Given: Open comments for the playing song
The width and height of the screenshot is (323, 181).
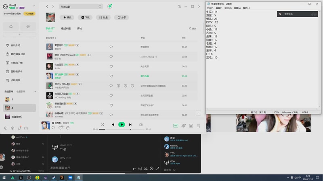Looking at the screenshot, I should tap(60, 128).
